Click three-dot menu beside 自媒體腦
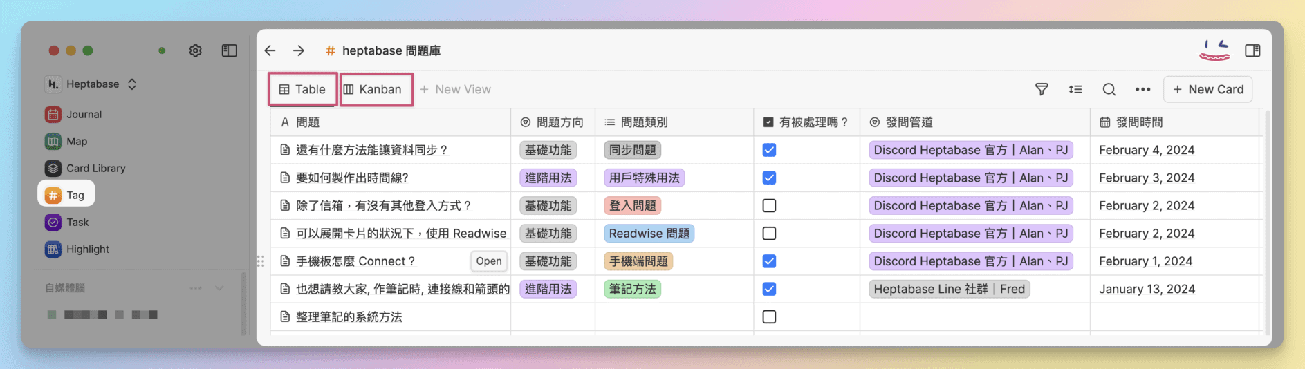1305x369 pixels. tap(196, 287)
